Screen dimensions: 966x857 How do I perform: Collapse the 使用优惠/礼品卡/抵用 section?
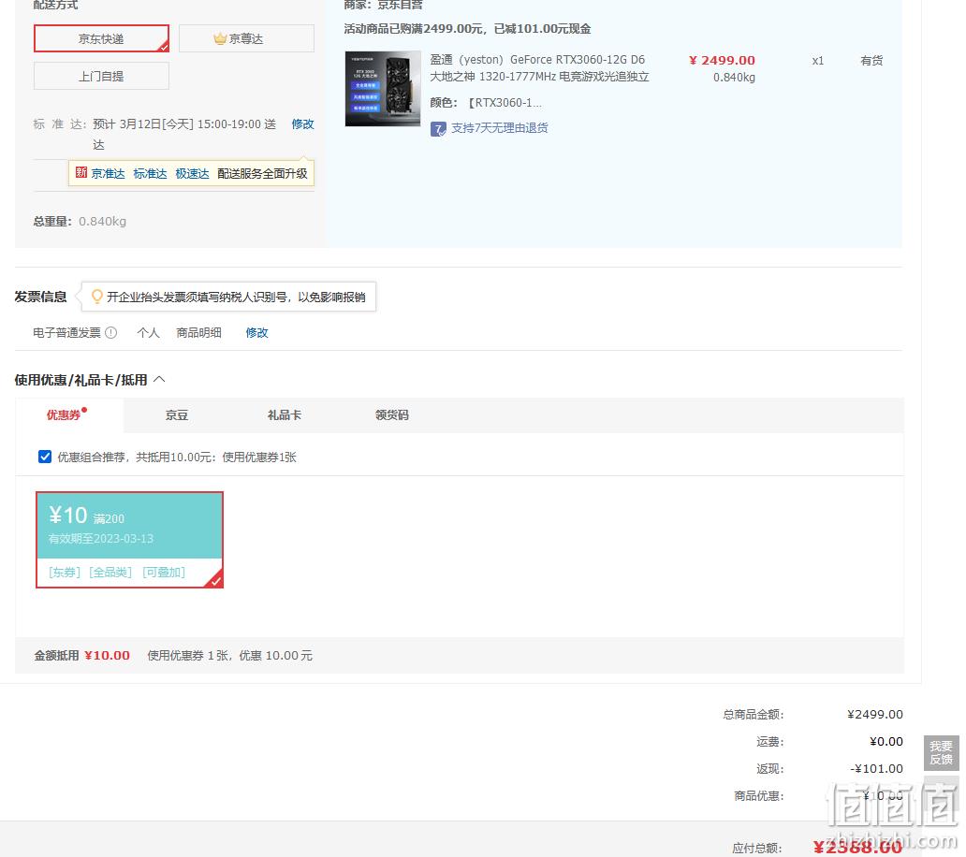coord(159,379)
